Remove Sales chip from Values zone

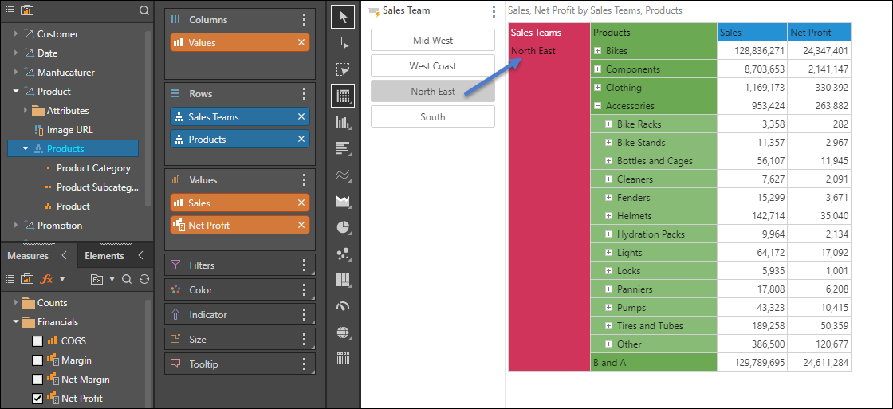click(301, 203)
